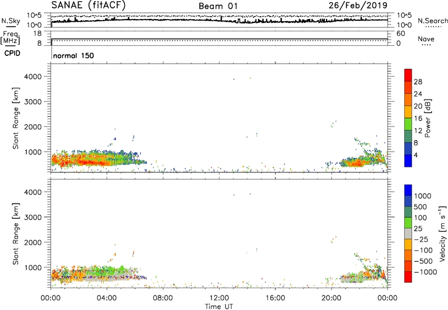The image size is (448, 310).
Task: Click the 60 tick on the Nave axis
Action: [x=400, y=34]
